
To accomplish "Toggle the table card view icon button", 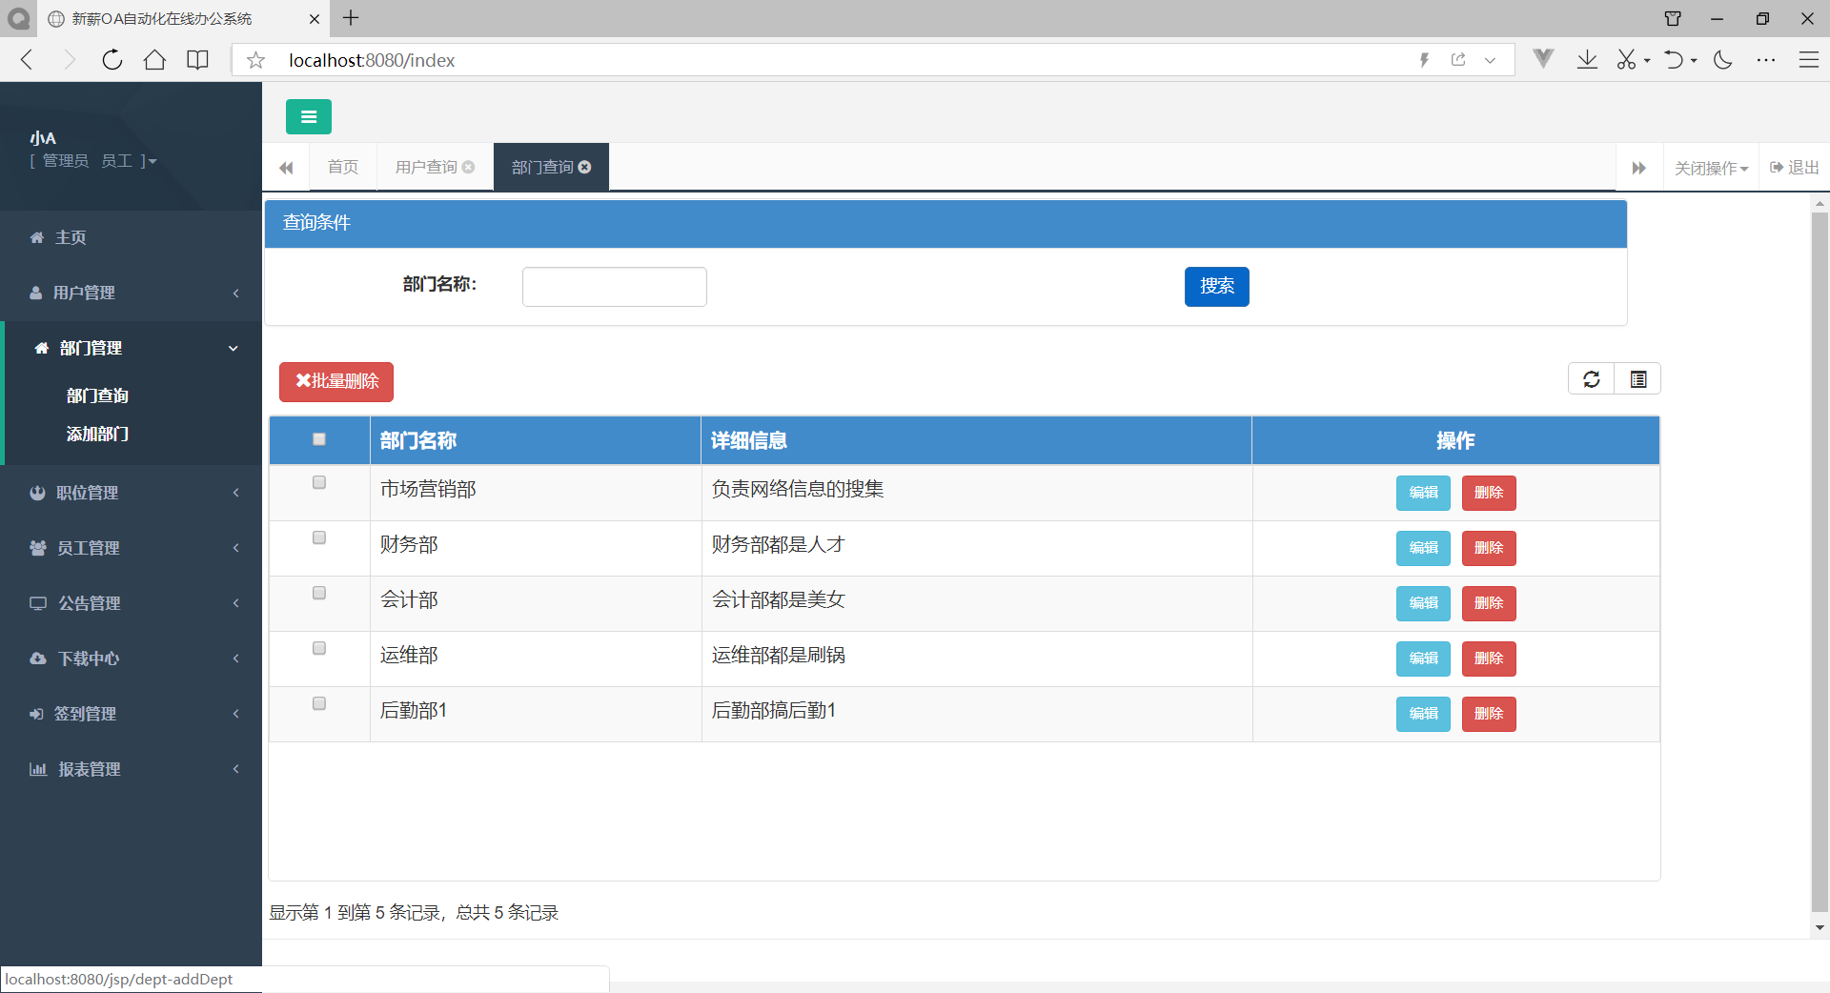I will [1637, 379].
